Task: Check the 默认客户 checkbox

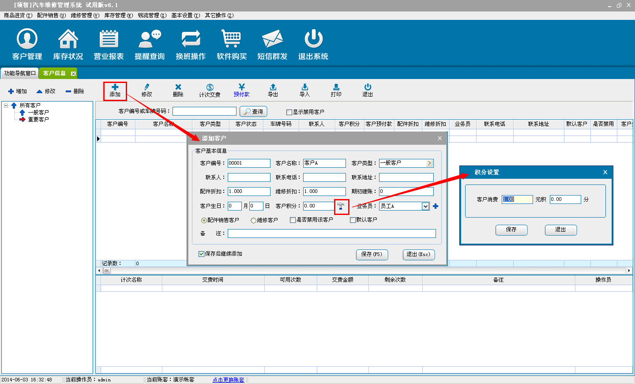Action: click(353, 220)
